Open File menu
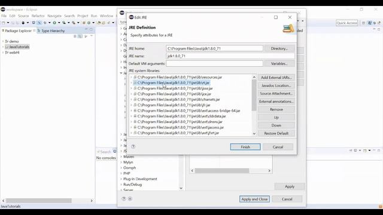The image size is (383, 215). coord(4,16)
